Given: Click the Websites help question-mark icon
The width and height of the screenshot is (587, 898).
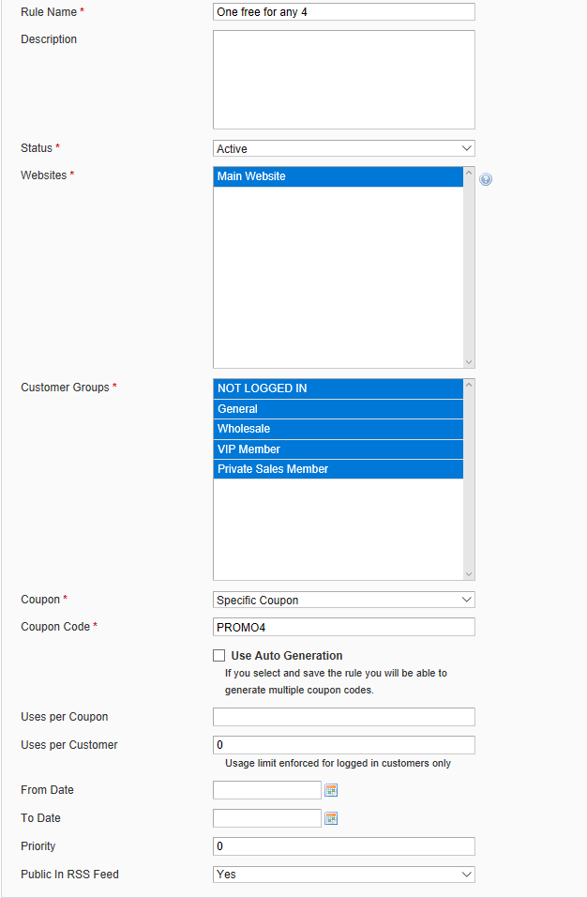Looking at the screenshot, I should click(x=486, y=179).
